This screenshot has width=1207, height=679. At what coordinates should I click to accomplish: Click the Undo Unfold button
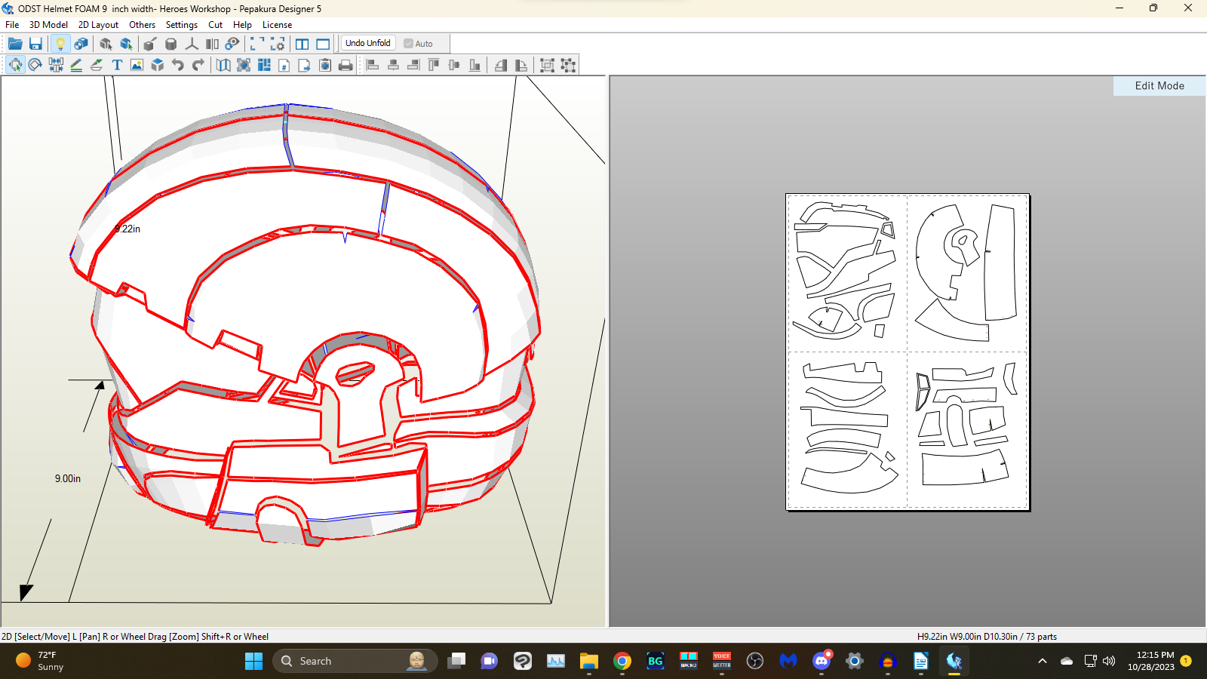tap(368, 43)
